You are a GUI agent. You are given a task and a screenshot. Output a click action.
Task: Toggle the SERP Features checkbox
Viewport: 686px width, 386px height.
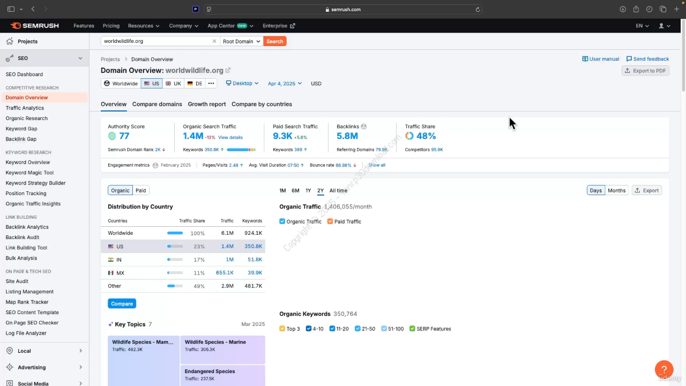[412, 329]
